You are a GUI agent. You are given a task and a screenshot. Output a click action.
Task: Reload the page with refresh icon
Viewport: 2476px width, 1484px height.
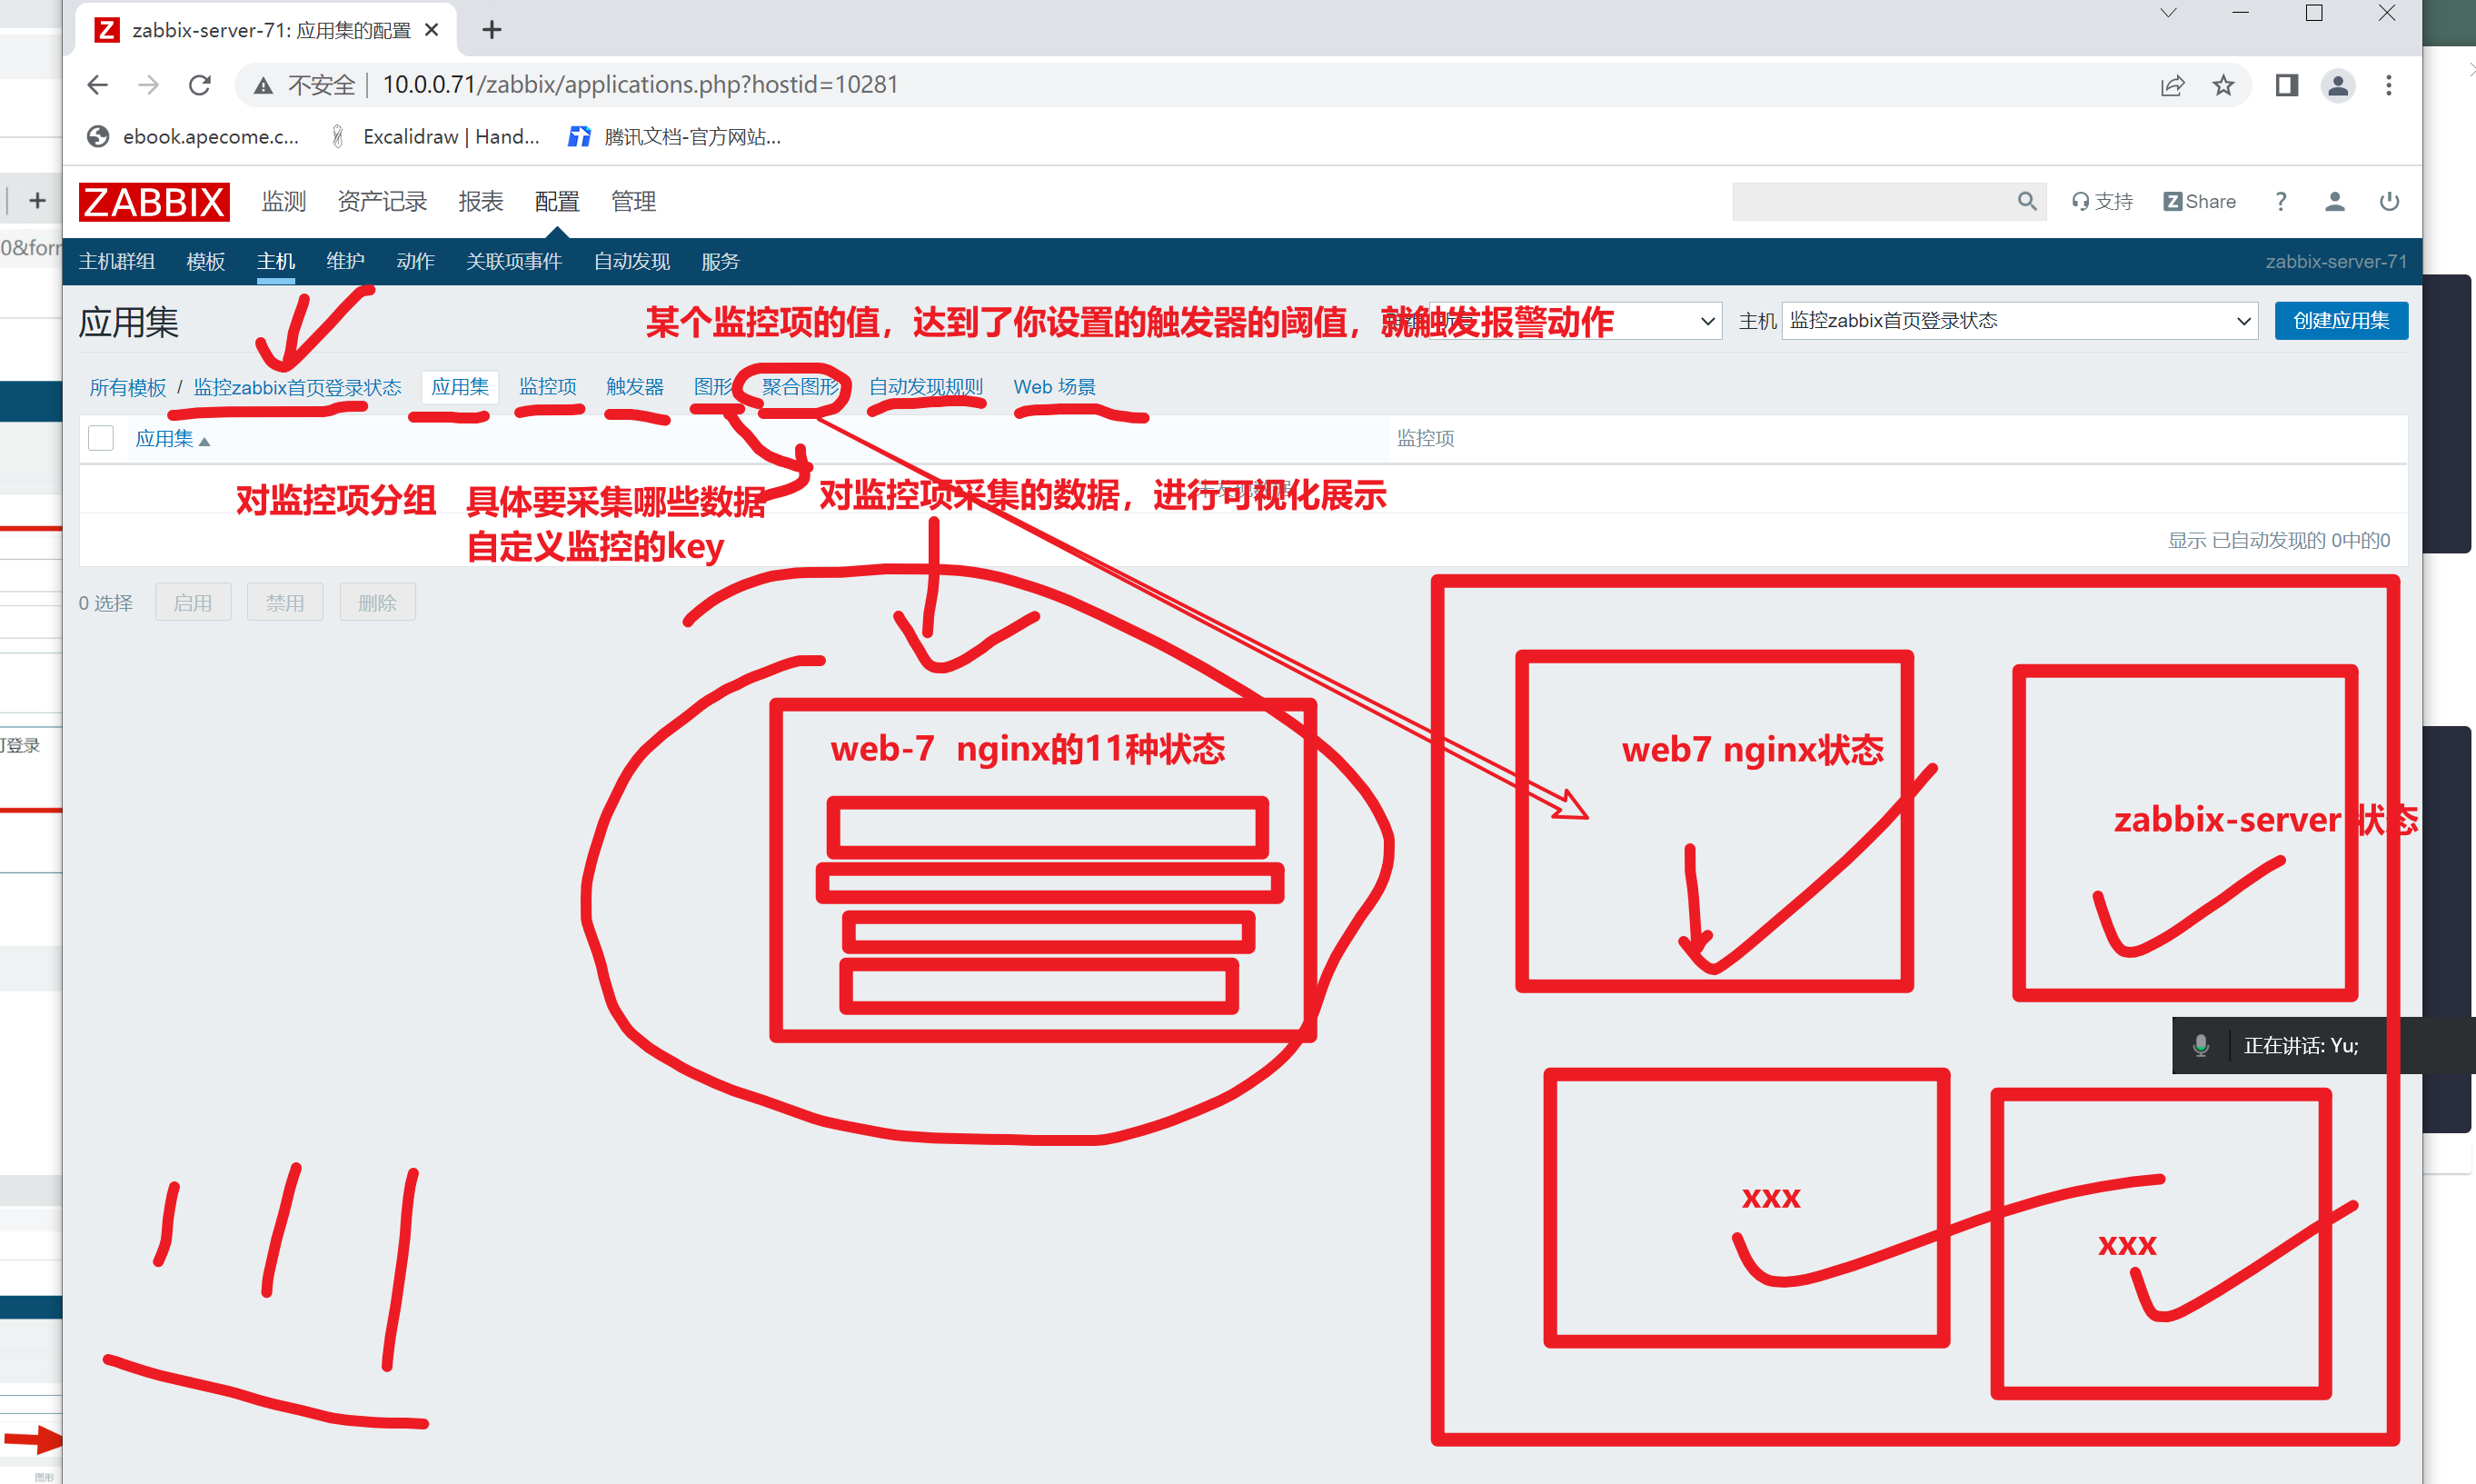click(x=200, y=85)
